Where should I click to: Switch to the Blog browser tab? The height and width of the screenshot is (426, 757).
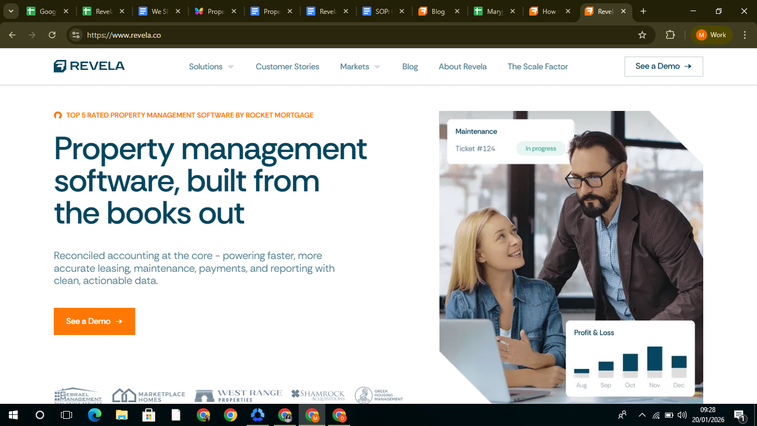(438, 11)
